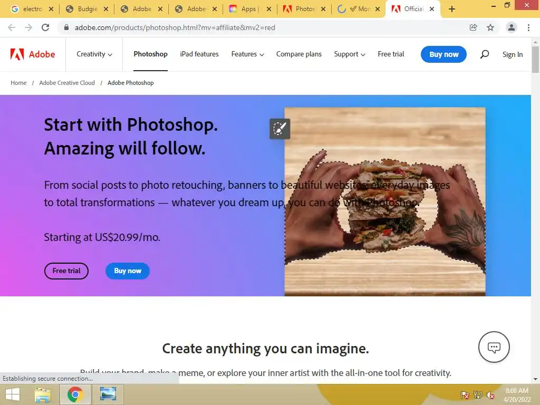The height and width of the screenshot is (405, 540).
Task: Close the Photos tab
Action: (323, 9)
